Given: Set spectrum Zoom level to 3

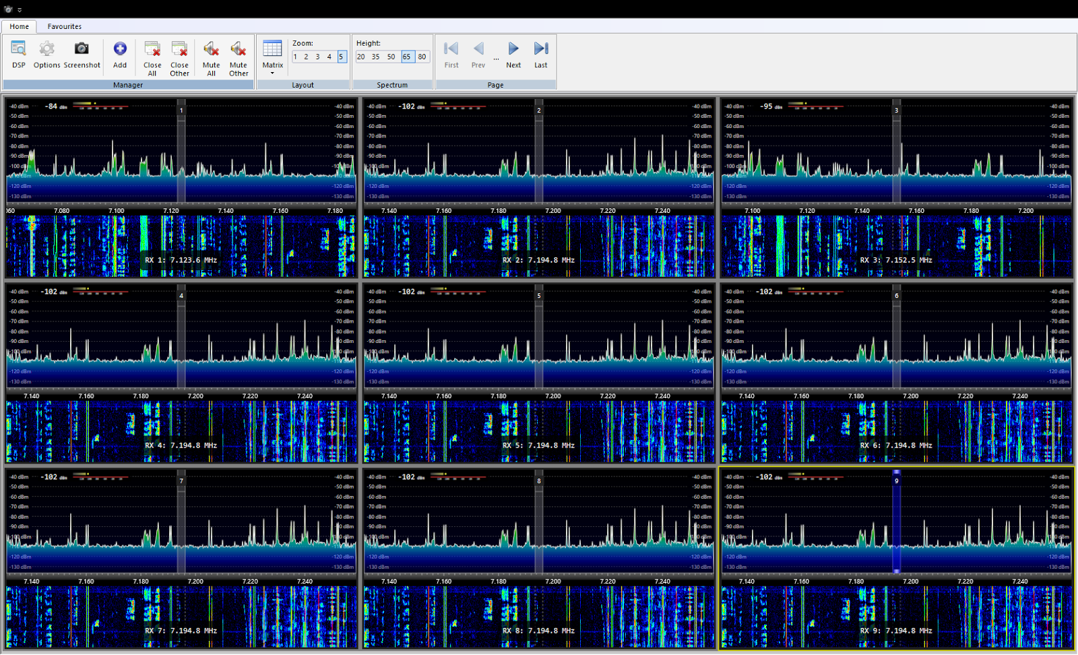Looking at the screenshot, I should [317, 57].
